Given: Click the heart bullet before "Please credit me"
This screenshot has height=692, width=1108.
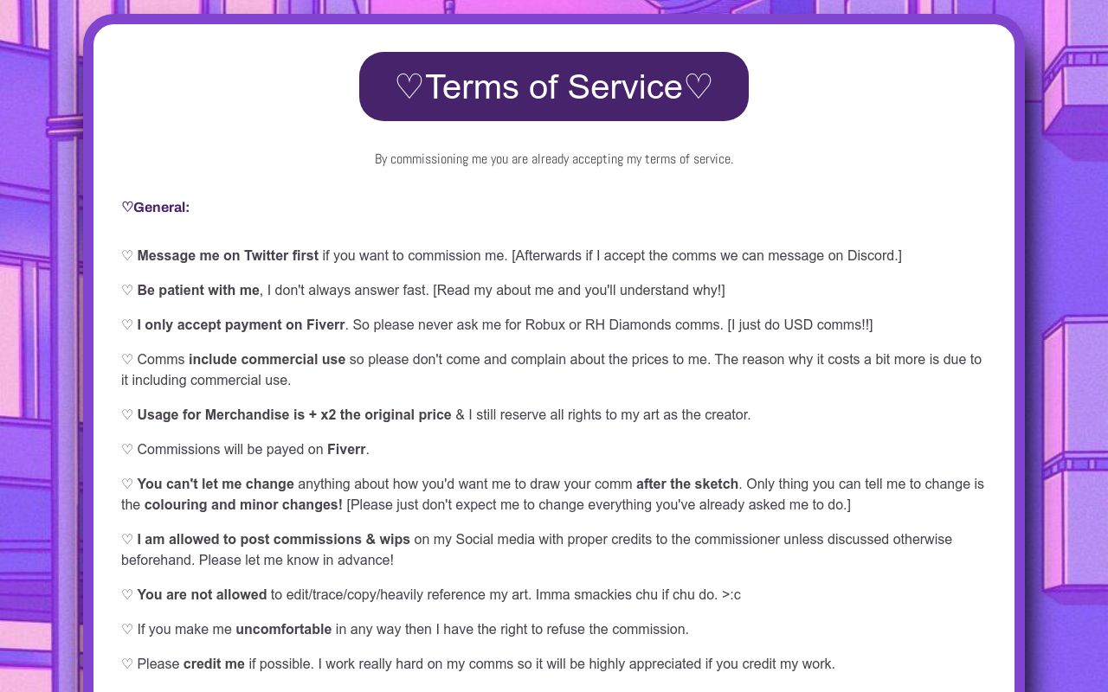Looking at the screenshot, I should coord(127,663).
